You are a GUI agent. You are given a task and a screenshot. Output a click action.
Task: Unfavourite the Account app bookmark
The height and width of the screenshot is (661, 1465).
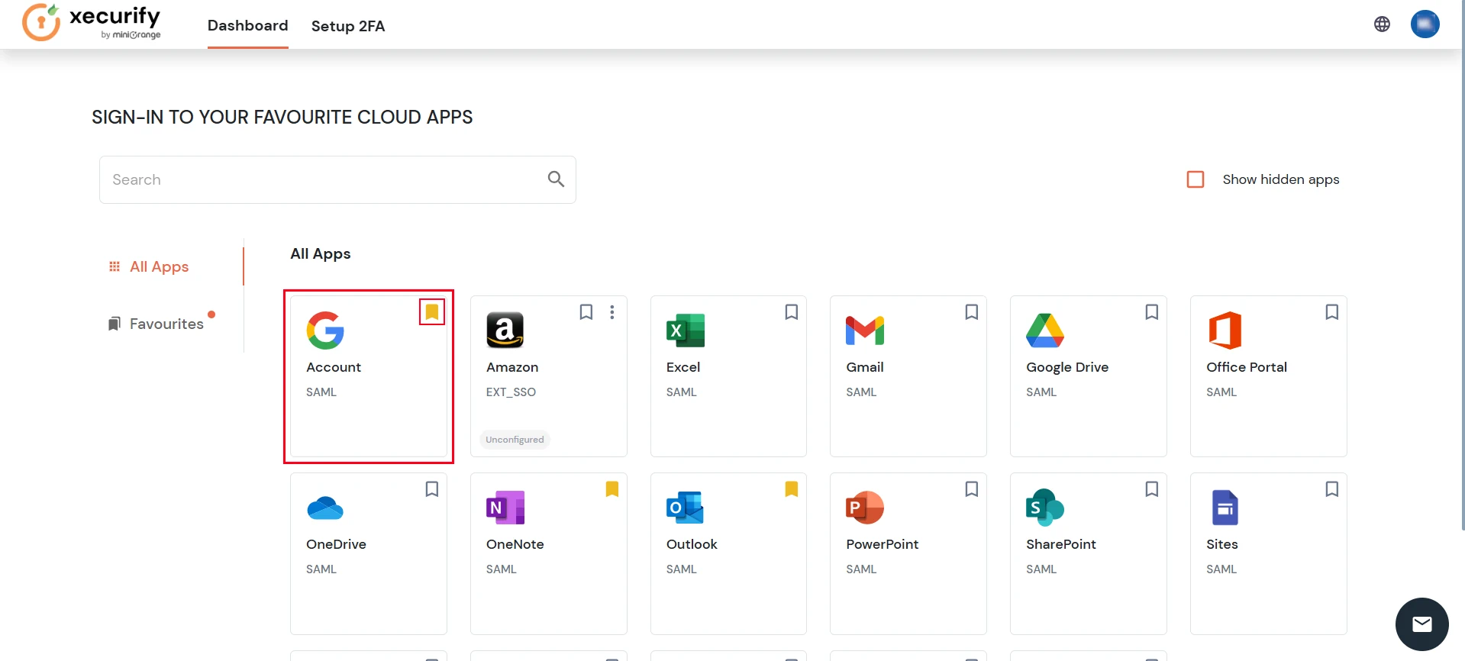[x=432, y=311]
